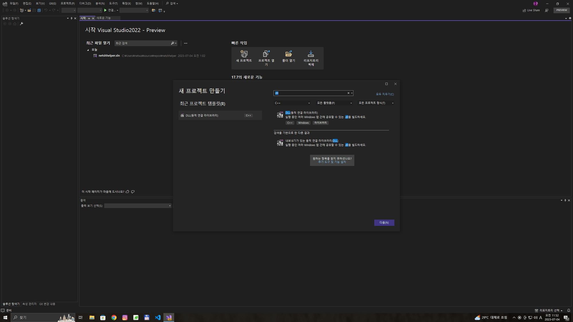
Task: Click the PREVIEW button
Action: [562, 10]
